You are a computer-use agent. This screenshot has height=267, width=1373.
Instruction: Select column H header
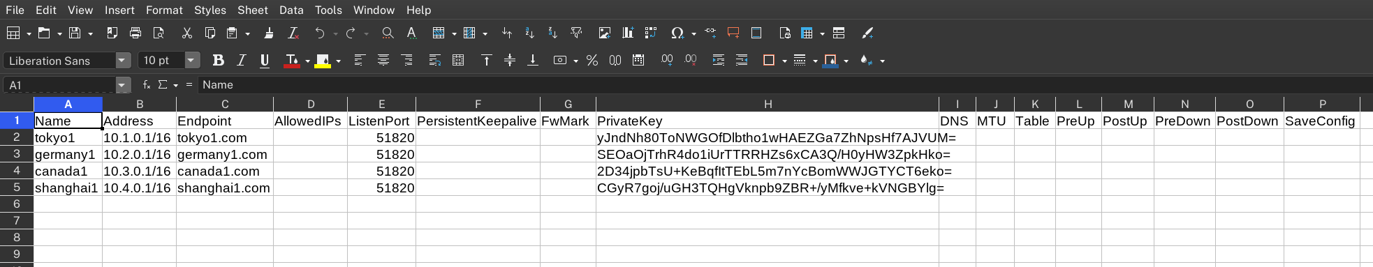pos(768,104)
